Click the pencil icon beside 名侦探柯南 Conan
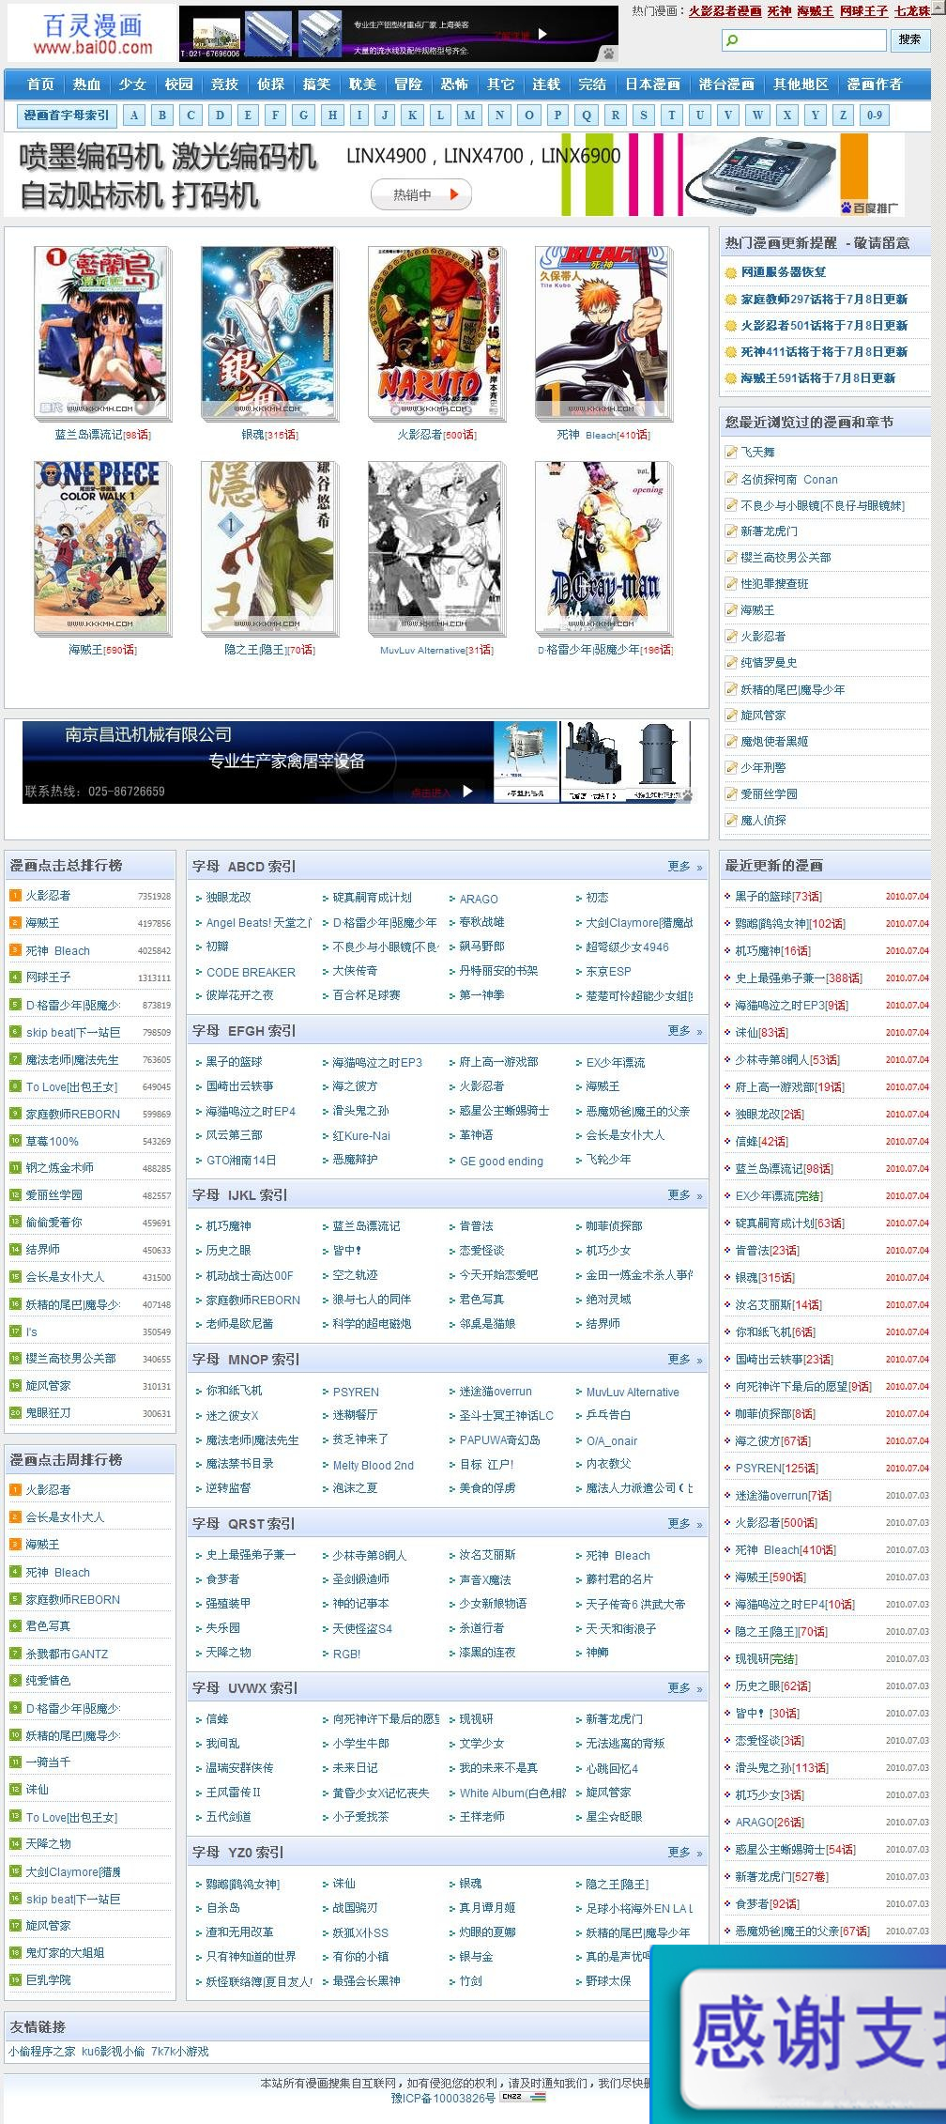This screenshot has height=2124, width=946. [x=731, y=478]
